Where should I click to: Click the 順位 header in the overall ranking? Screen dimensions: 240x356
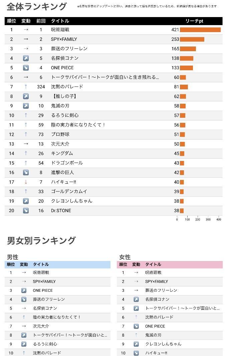[x=11, y=21]
